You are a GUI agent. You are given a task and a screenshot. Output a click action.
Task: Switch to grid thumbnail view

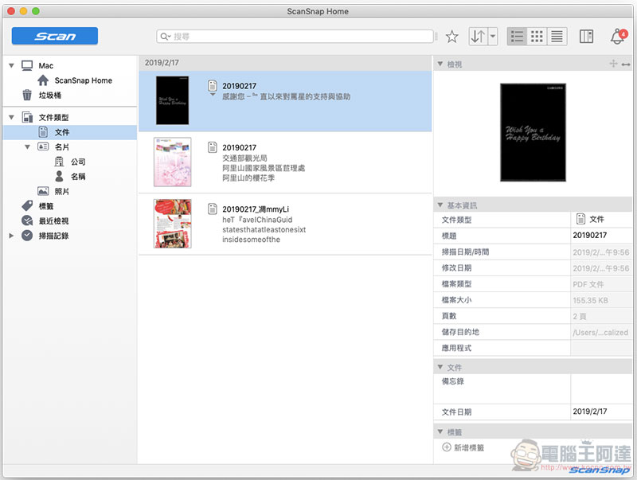(x=537, y=37)
